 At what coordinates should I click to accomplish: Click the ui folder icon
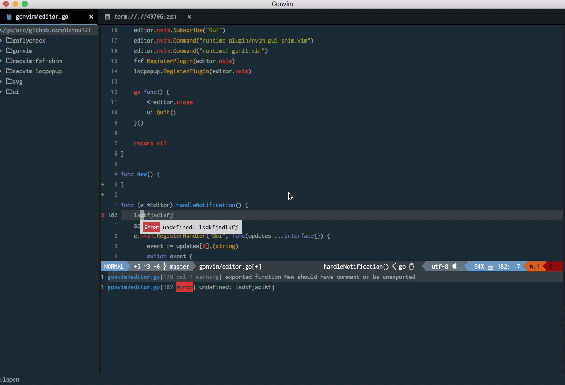click(x=9, y=92)
